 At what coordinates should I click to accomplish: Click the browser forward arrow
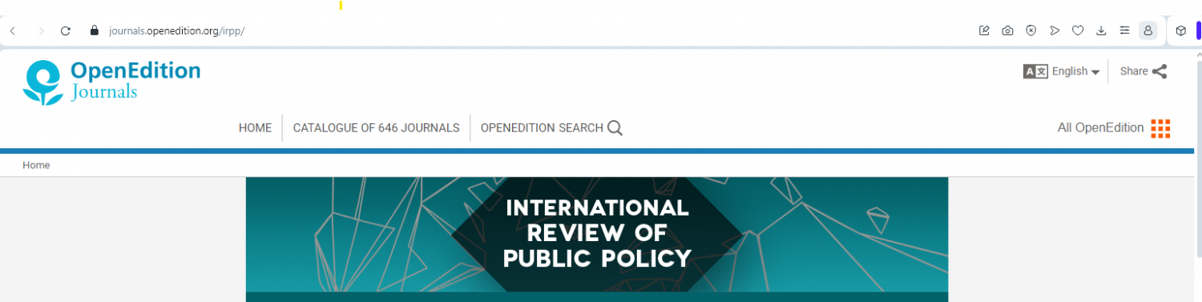(41, 30)
